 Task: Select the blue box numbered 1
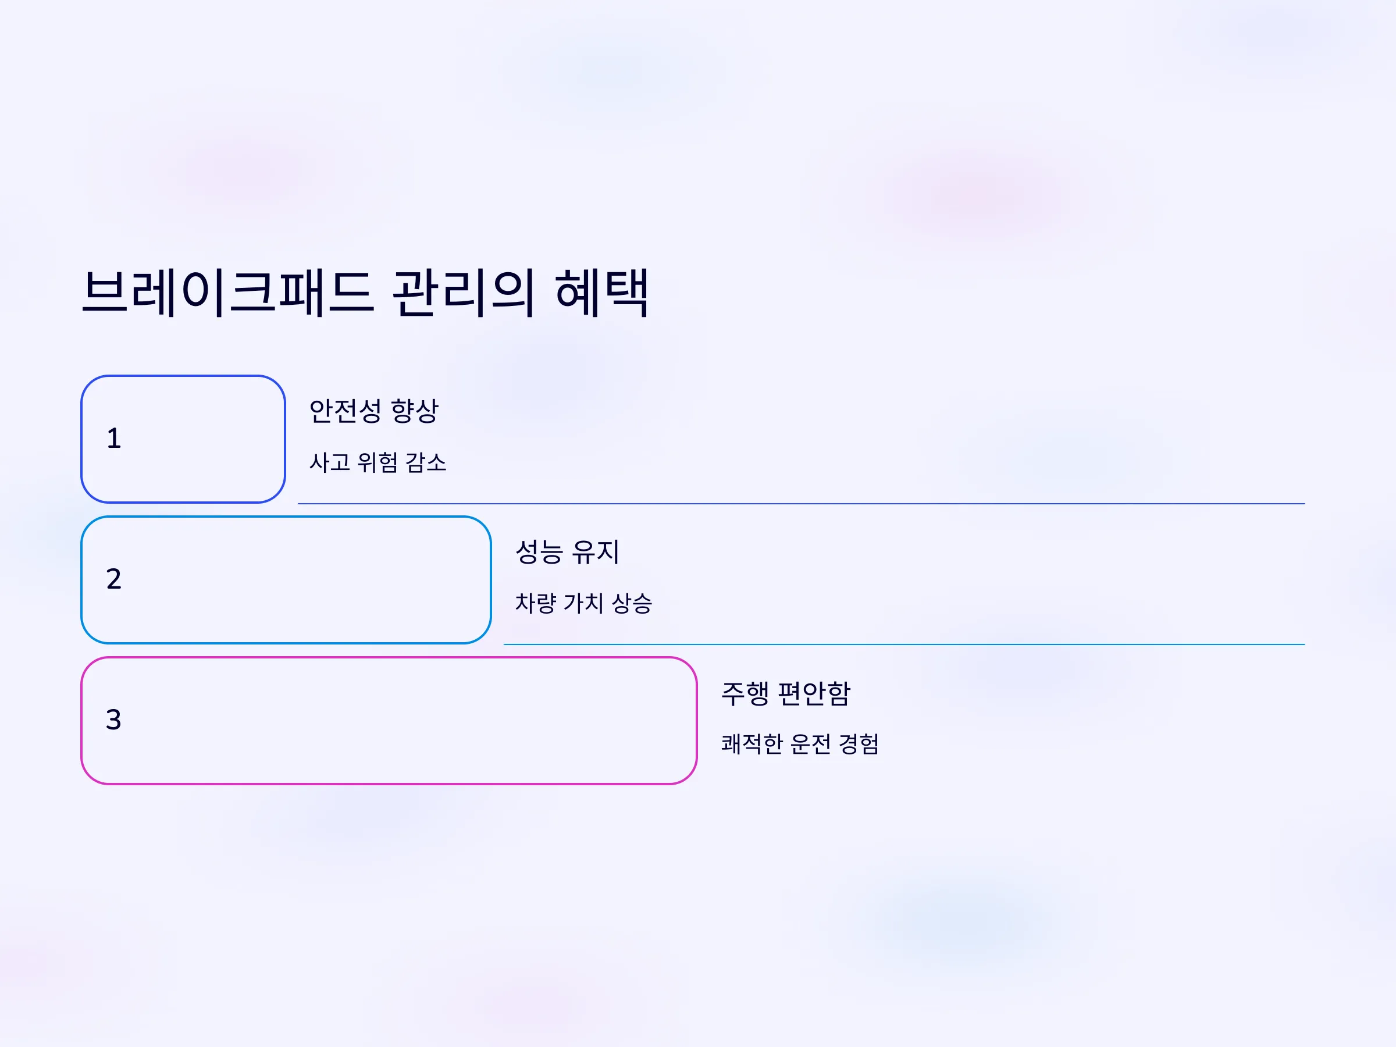click(183, 439)
